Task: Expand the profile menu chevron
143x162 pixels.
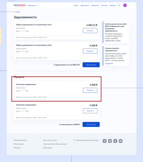Action: 128,5
